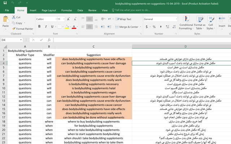This screenshot has height=144, width=231.
Task: Click Merge & Center button
Action: click(x=127, y=27)
